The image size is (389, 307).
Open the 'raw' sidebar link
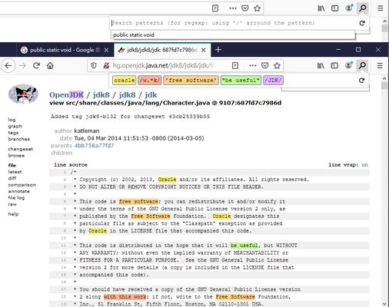click(x=12, y=204)
